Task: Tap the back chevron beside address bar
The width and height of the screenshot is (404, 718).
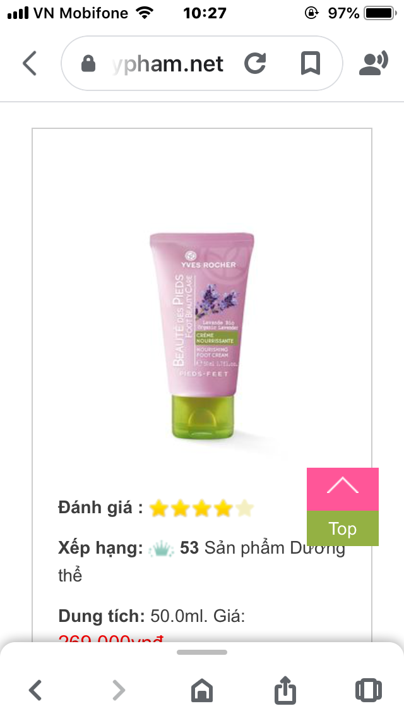Action: [30, 63]
